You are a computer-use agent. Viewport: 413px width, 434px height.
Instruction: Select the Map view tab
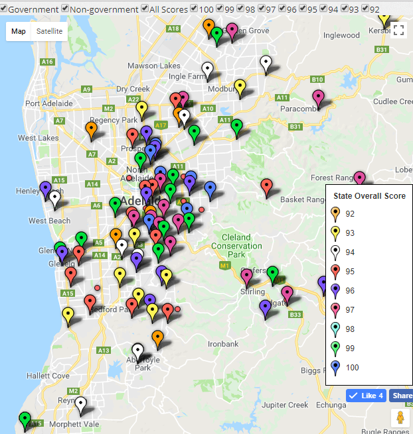pos(19,32)
